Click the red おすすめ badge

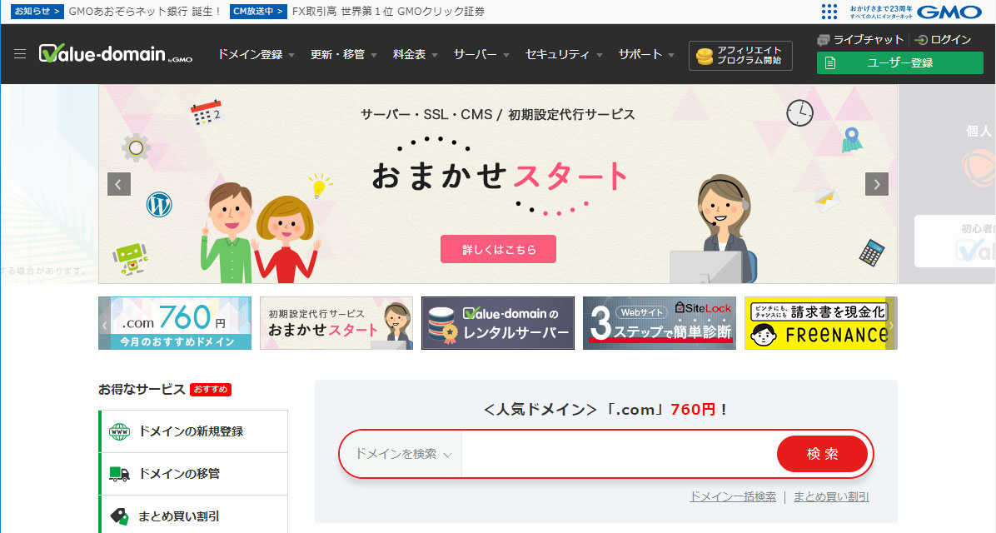point(211,390)
